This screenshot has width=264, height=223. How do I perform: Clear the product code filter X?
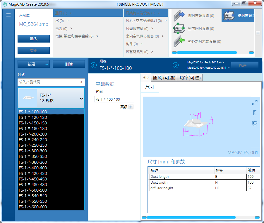(81, 82)
